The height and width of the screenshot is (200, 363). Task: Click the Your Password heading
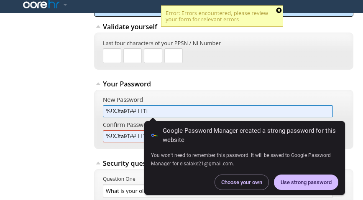click(127, 84)
